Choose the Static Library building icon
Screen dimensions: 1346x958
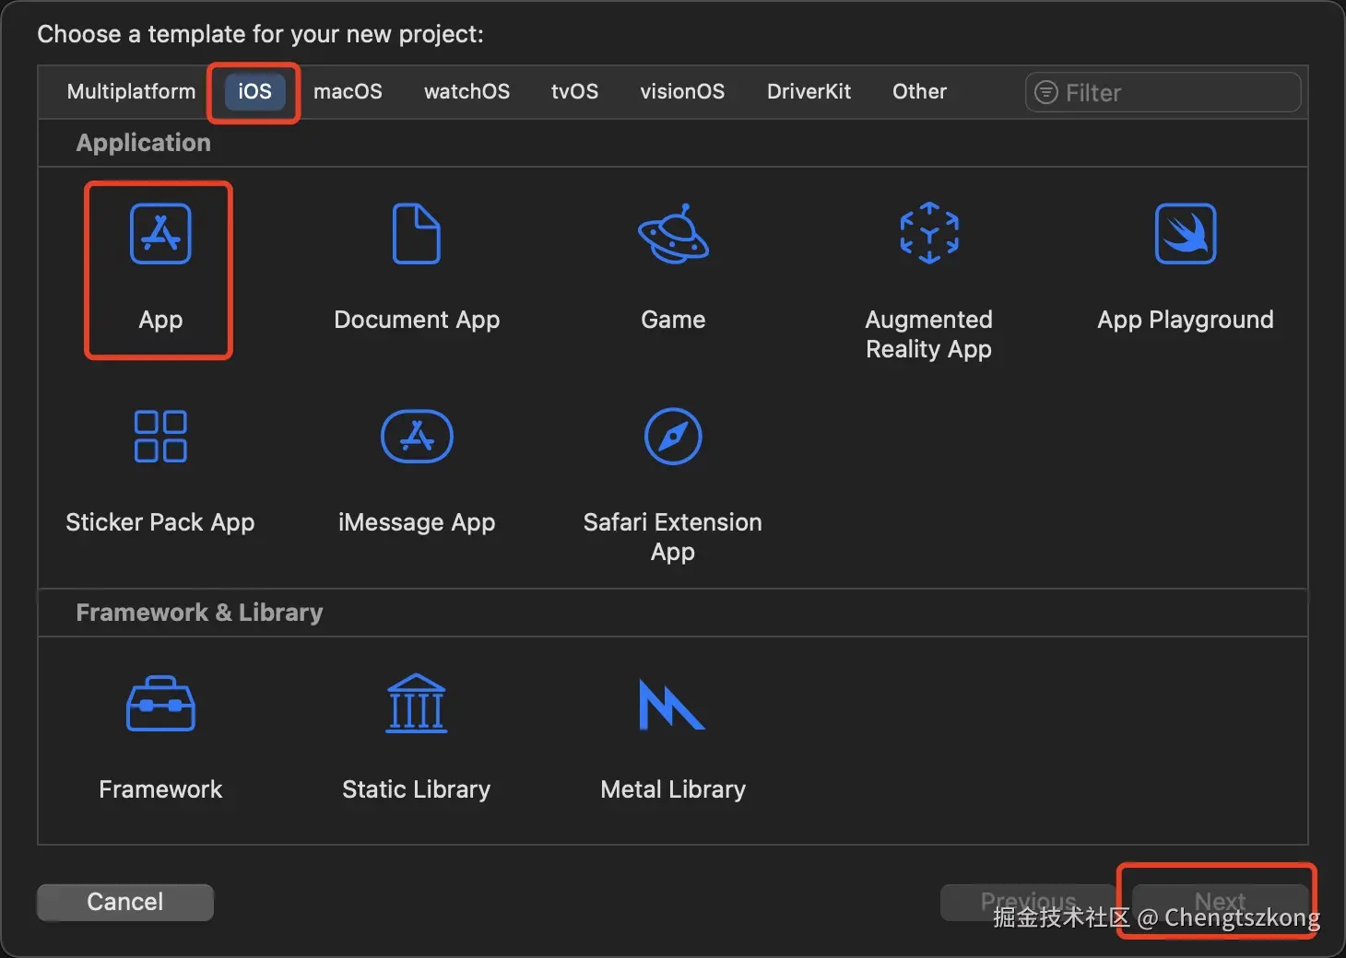point(417,703)
